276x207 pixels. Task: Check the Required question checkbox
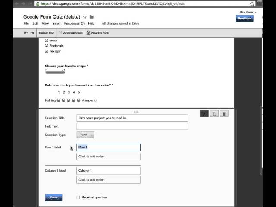[78, 198]
